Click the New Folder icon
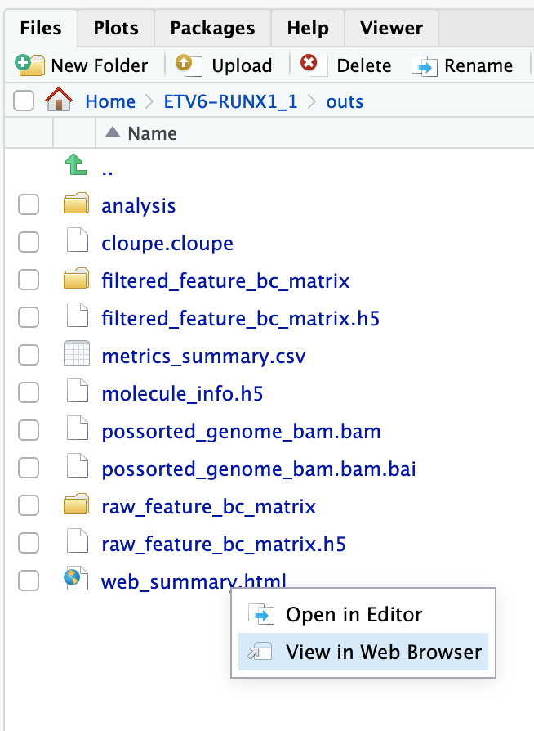 [x=30, y=65]
